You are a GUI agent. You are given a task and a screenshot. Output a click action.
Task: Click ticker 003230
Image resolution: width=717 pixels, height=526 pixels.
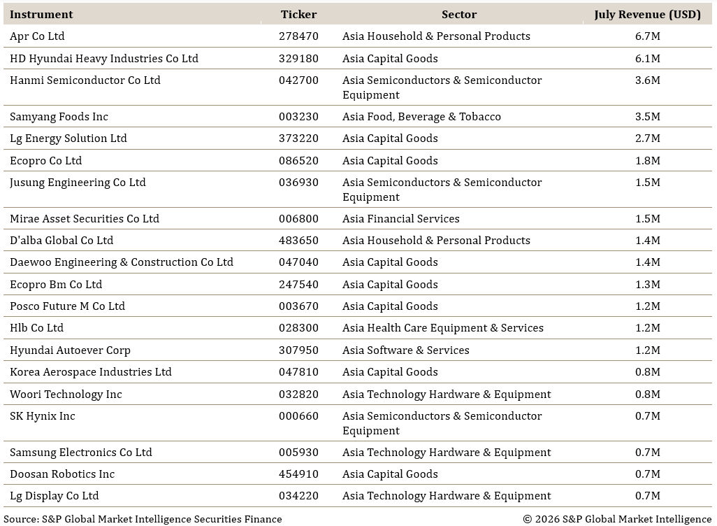(298, 117)
